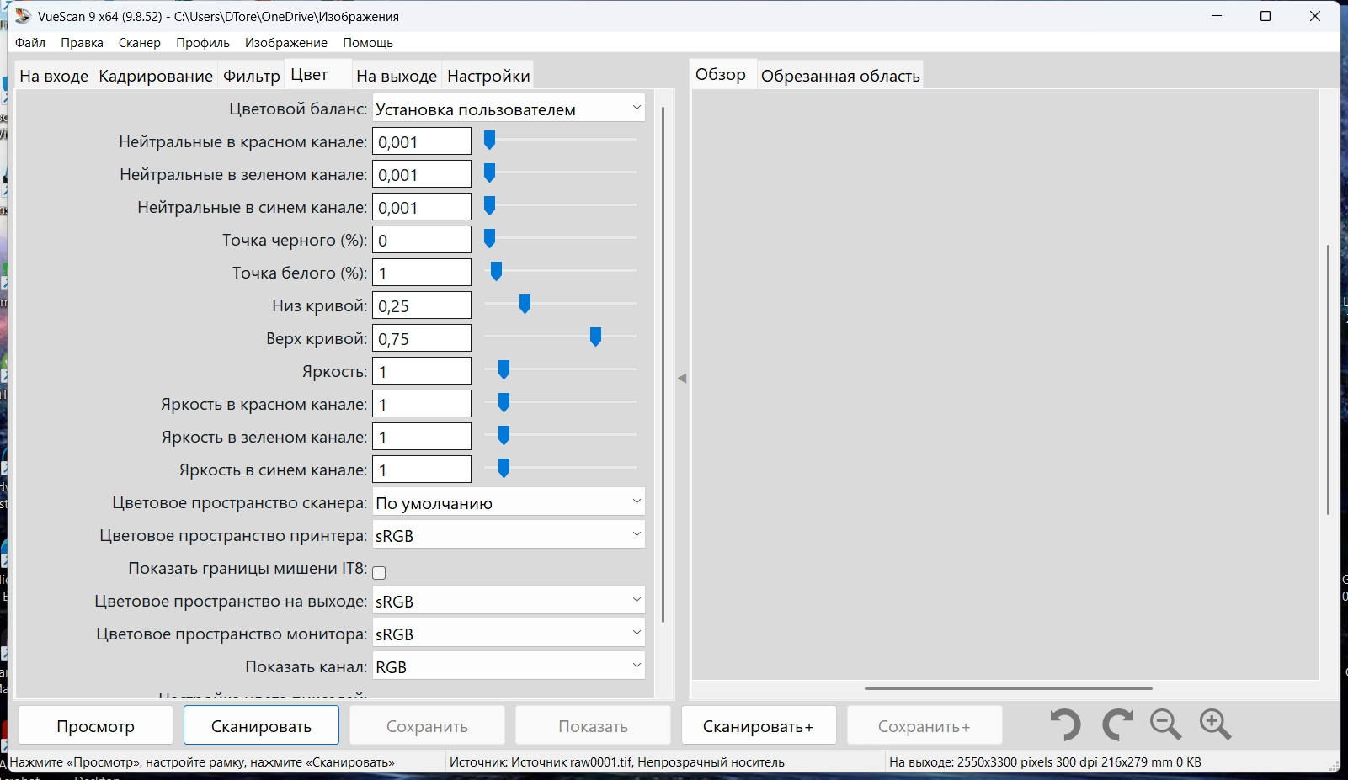The image size is (1348, 780).
Task: Open the Помощь menu
Action: coord(368,42)
